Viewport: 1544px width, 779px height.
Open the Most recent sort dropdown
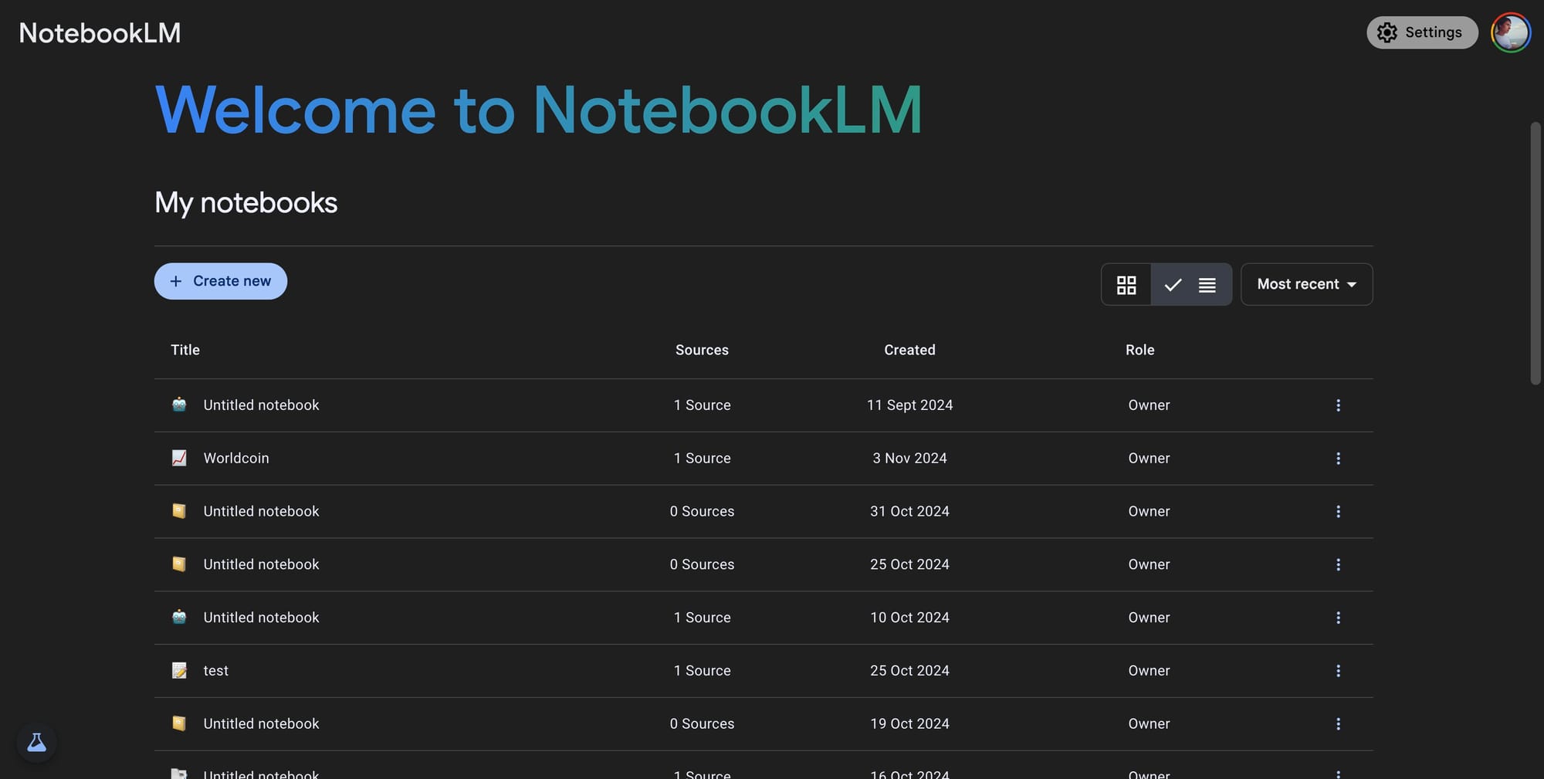[x=1306, y=284]
